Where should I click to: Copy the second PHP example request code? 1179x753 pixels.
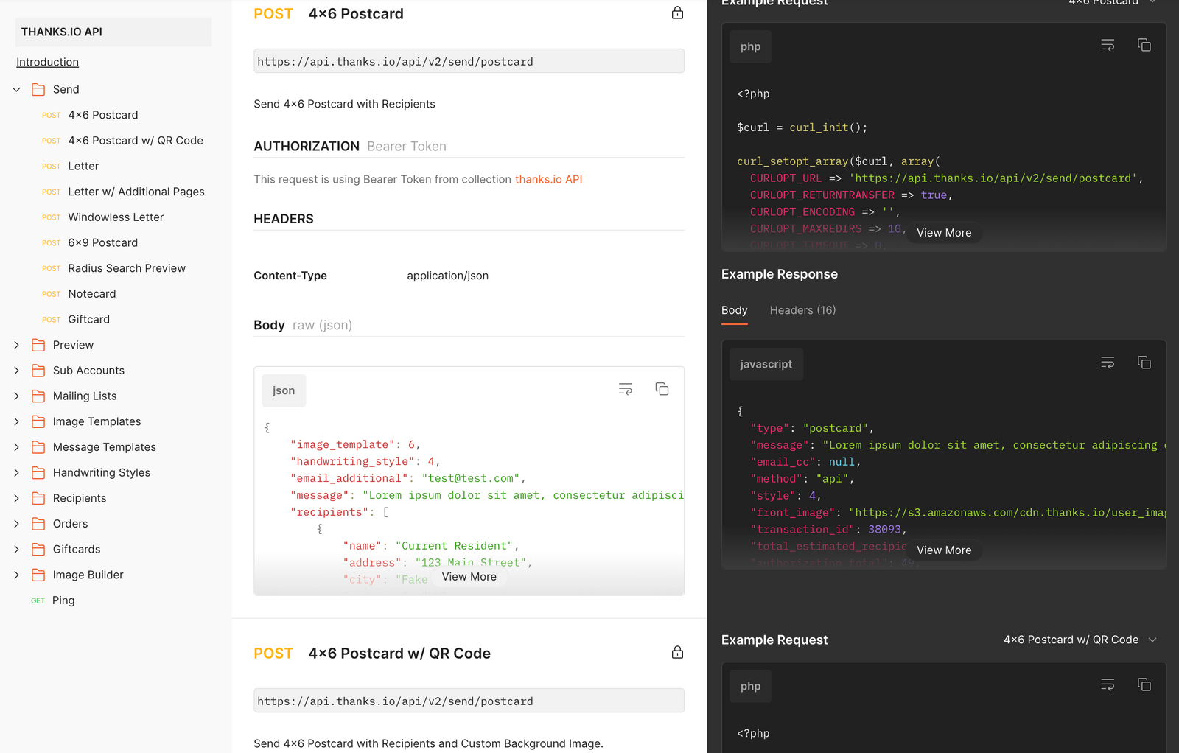point(1144,685)
